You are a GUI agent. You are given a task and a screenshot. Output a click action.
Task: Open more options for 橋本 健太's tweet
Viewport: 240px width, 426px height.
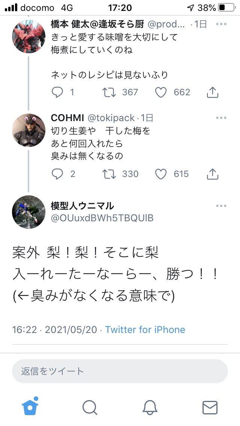(221, 24)
